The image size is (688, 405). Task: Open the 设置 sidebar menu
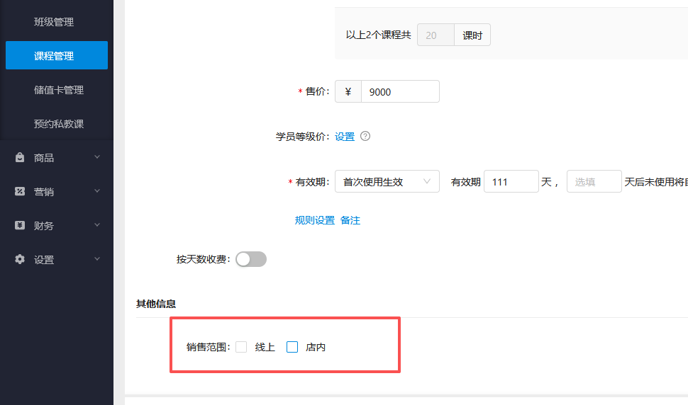point(57,259)
